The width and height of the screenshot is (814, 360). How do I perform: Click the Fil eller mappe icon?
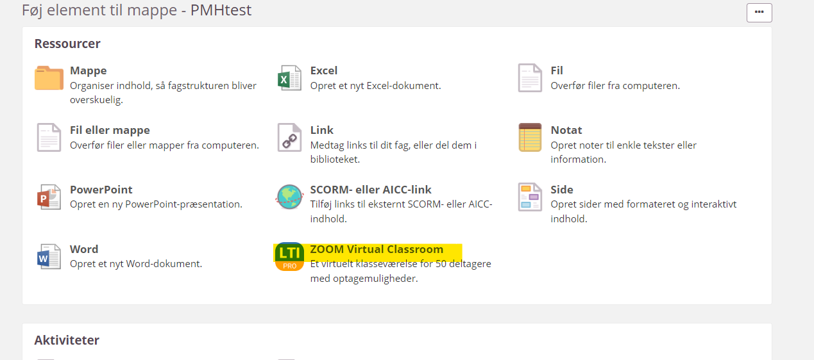[x=49, y=138]
